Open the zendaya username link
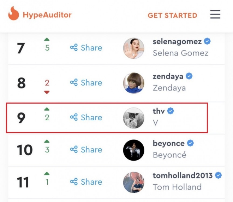The width and height of the screenshot is (233, 202). [x=168, y=76]
